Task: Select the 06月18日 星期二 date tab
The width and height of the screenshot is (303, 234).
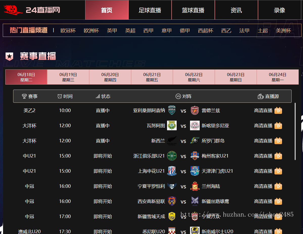Action: coord(26,77)
